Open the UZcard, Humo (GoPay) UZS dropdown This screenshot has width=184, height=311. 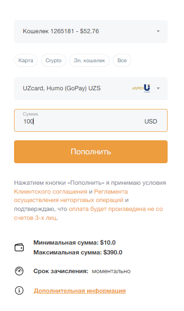click(x=91, y=88)
